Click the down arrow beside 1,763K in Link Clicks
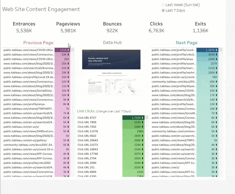Viewport: 235px width, 194px height. coord(142,118)
